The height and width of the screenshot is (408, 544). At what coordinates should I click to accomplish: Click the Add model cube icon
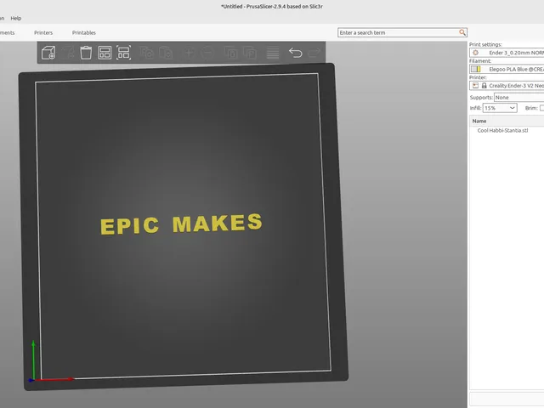click(x=48, y=53)
